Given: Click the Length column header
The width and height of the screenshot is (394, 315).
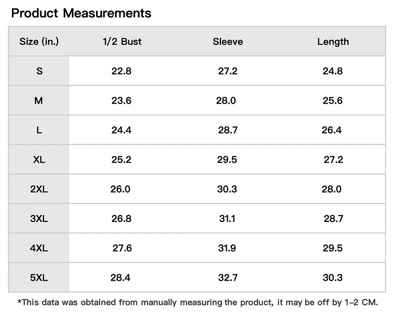Looking at the screenshot, I should [333, 41].
